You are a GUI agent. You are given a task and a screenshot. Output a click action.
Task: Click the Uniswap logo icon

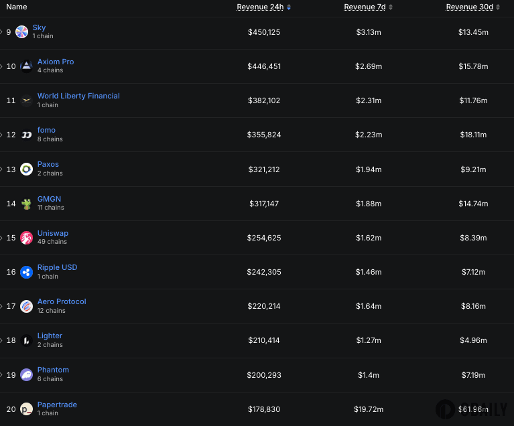click(x=26, y=238)
